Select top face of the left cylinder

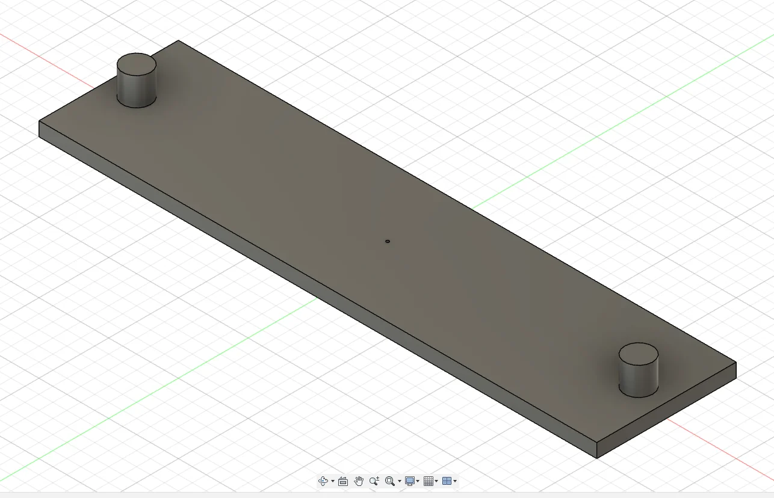[x=136, y=63]
